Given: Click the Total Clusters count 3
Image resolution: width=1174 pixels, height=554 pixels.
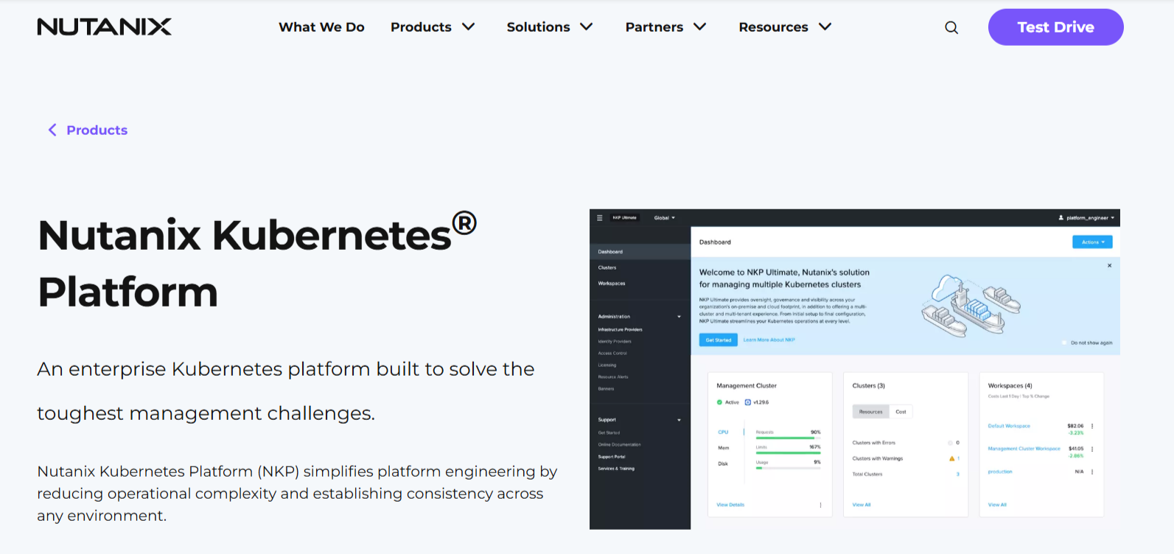Looking at the screenshot, I should 958,474.
